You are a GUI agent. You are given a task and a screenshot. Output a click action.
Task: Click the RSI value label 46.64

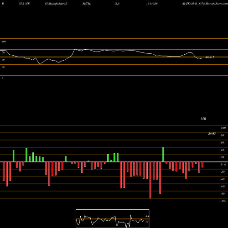coord(210,57)
